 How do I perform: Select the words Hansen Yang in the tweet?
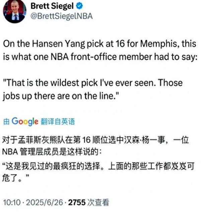(x=58, y=44)
